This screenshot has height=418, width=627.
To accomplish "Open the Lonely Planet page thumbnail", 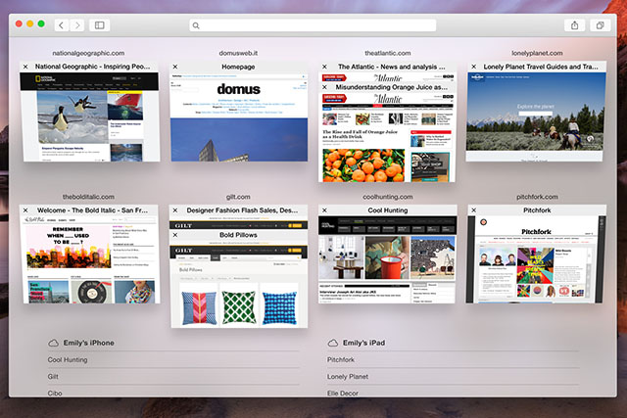I will (x=538, y=117).
